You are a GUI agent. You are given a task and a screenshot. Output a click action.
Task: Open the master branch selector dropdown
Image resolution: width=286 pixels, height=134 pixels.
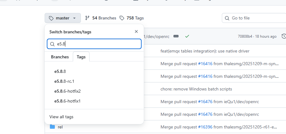click(63, 18)
